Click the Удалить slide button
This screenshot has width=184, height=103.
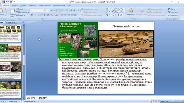(x=21, y=15)
